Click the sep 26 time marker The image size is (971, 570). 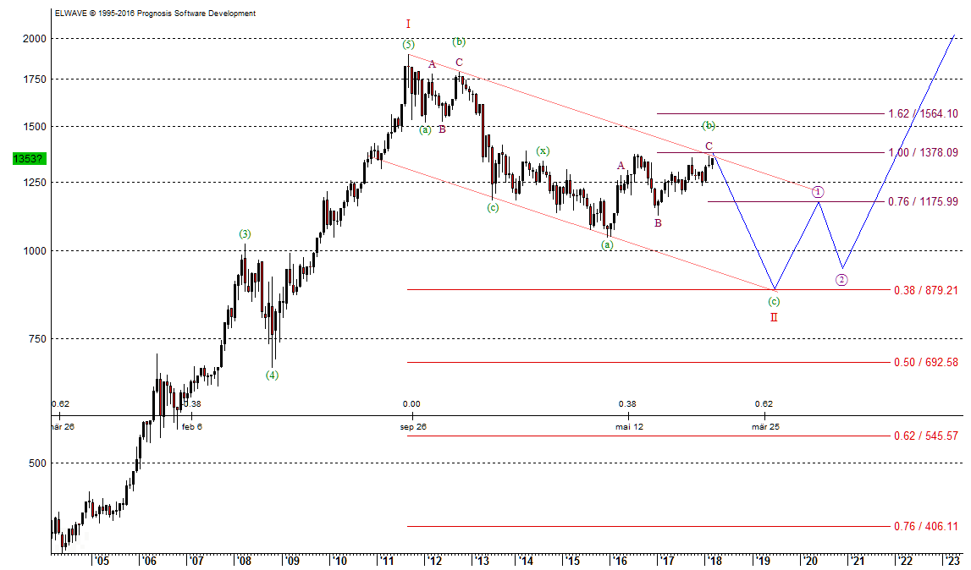(413, 426)
